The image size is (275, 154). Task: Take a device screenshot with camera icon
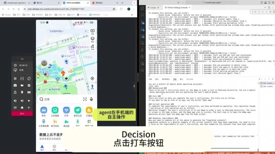(x=15, y=85)
